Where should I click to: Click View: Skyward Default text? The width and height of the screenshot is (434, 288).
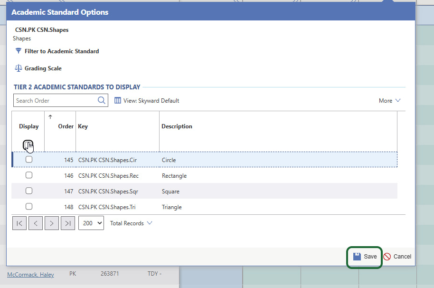pyautogui.click(x=151, y=101)
